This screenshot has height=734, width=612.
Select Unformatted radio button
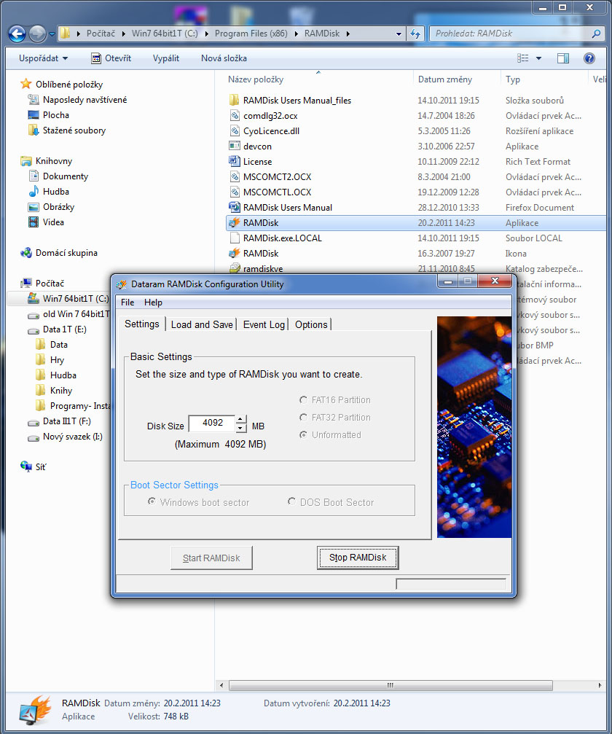point(304,435)
